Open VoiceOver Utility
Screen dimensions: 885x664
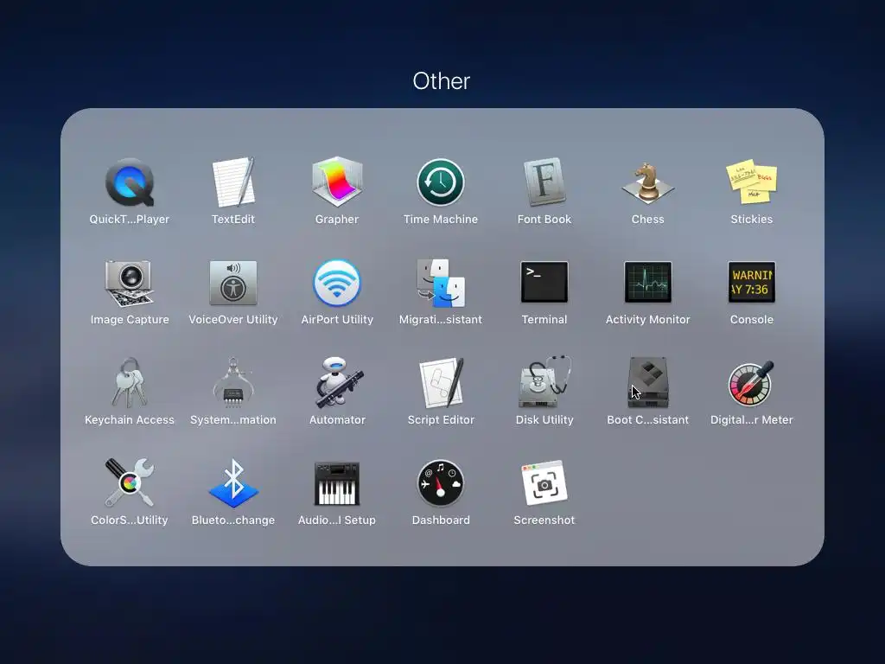[x=233, y=283]
